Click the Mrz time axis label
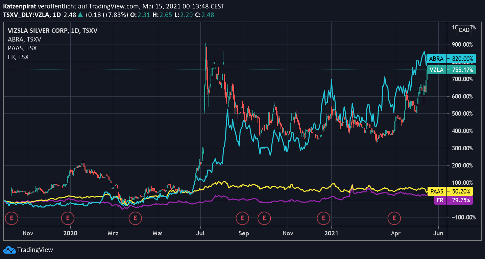485x259 pixels. pos(113,233)
